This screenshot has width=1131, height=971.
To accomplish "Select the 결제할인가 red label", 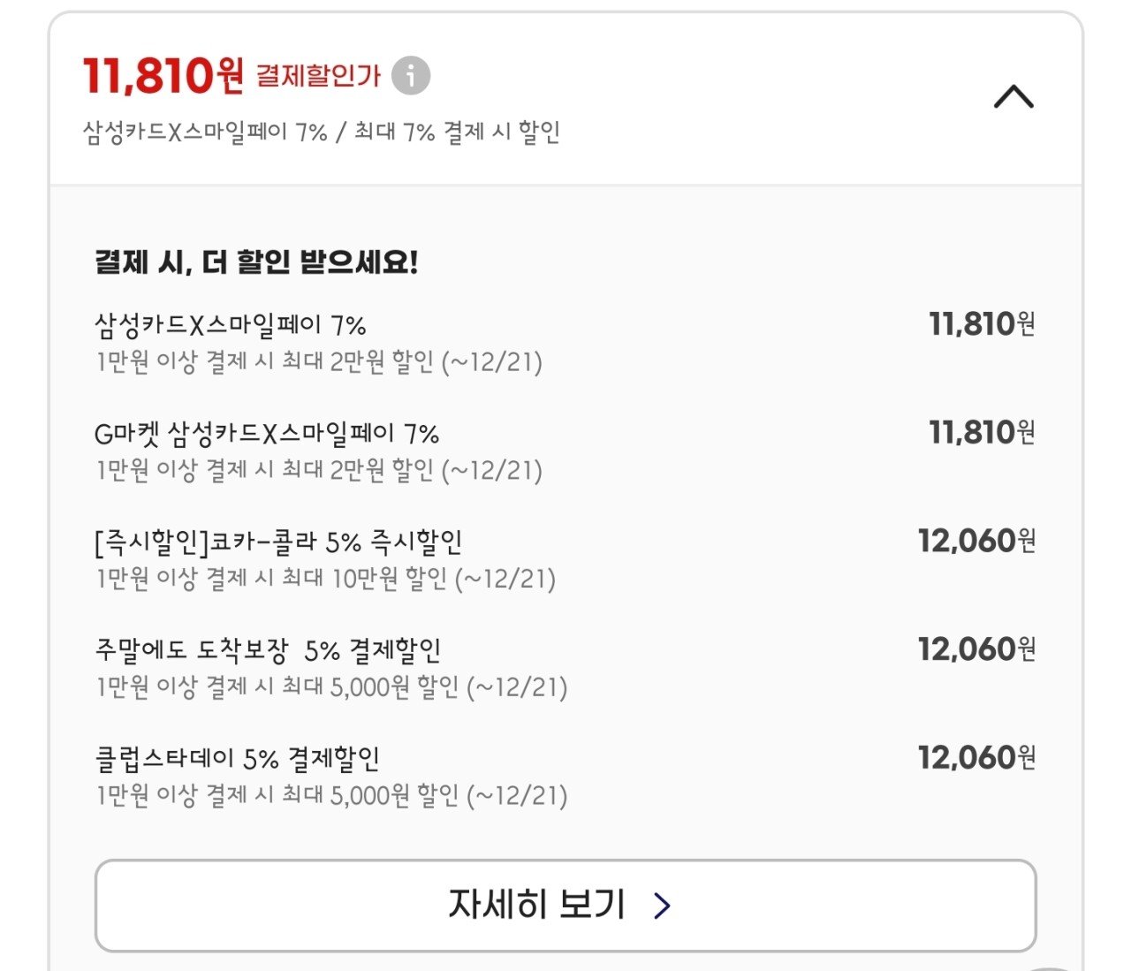I will [x=320, y=77].
